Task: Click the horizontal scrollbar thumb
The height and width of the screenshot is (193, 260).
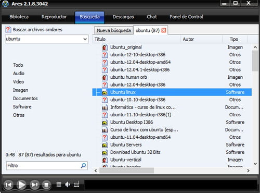Action: click(x=126, y=171)
